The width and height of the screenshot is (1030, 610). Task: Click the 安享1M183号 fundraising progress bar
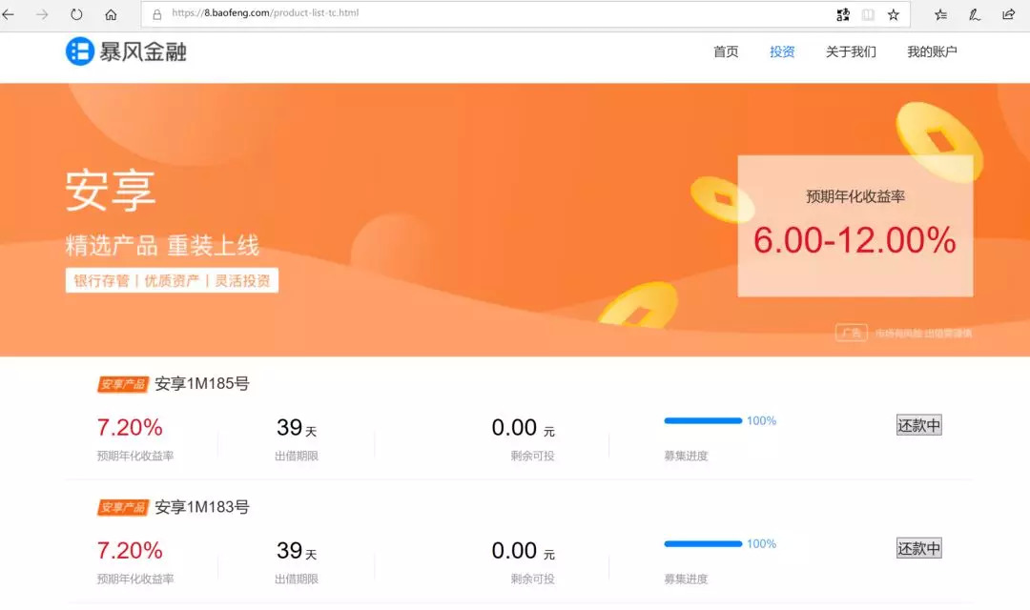pos(703,543)
